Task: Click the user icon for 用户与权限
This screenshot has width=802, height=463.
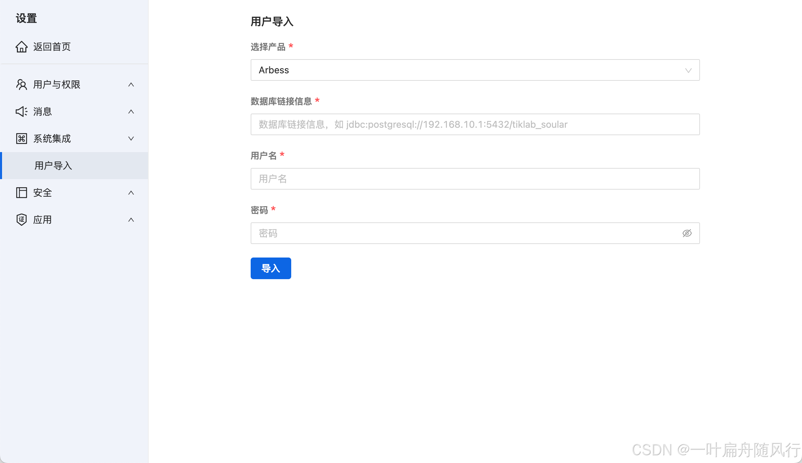Action: pos(21,84)
